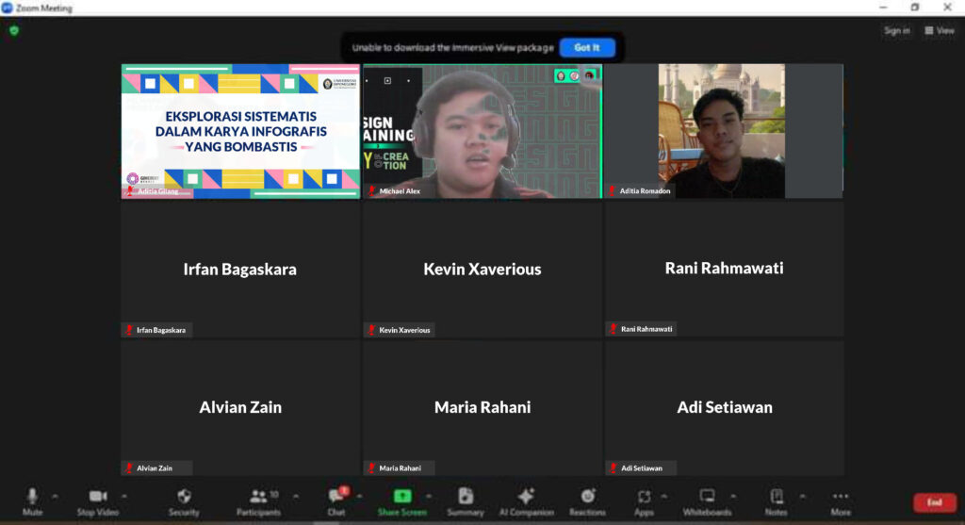Expand audio options arrow beside Mute
Image resolution: width=965 pixels, height=525 pixels.
(55, 496)
